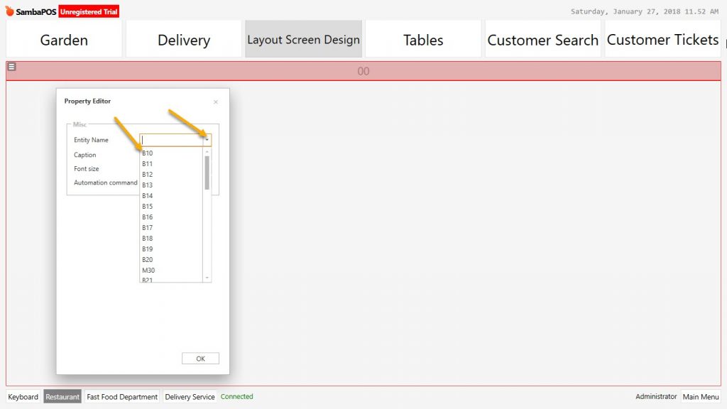This screenshot has height=409, width=727.
Task: Click the hamburger menu icon above the layout area
Action: pos(11,67)
